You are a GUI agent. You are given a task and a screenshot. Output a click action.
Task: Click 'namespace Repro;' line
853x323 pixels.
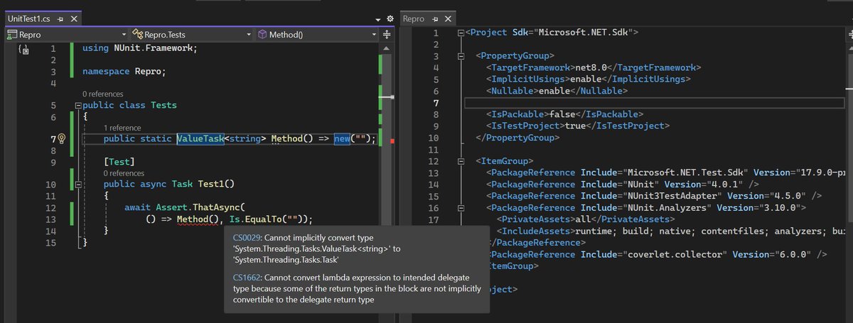[x=124, y=72]
